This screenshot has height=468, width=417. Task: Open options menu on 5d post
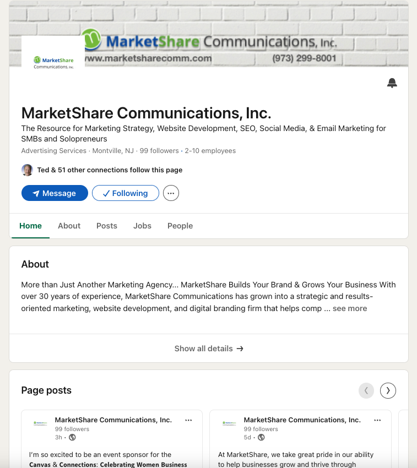pyautogui.click(x=377, y=420)
